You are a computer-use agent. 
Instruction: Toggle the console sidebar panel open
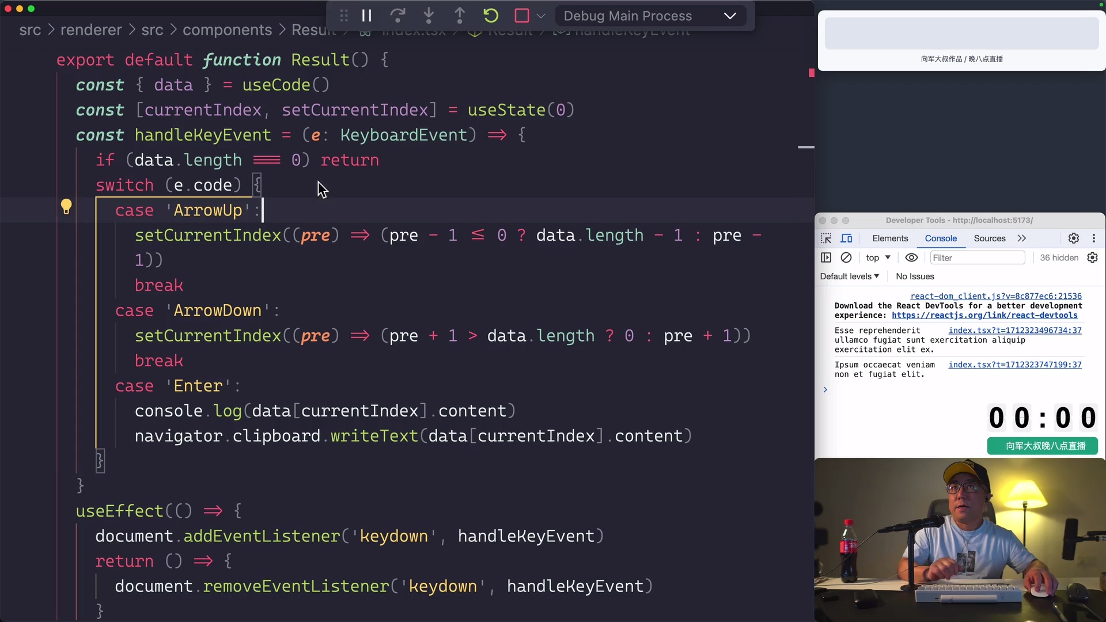tap(825, 257)
